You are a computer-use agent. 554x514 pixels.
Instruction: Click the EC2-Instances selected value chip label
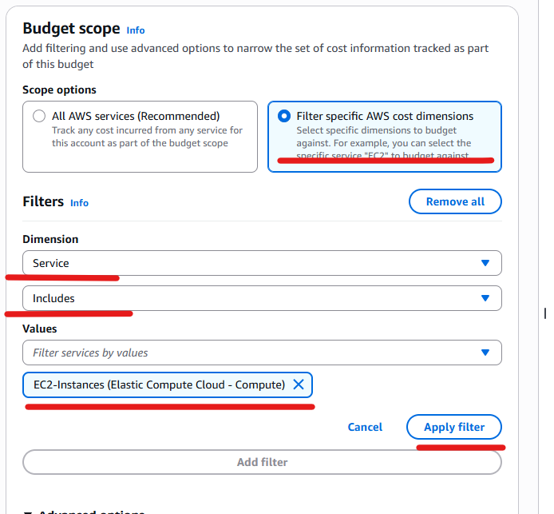pyautogui.click(x=160, y=385)
